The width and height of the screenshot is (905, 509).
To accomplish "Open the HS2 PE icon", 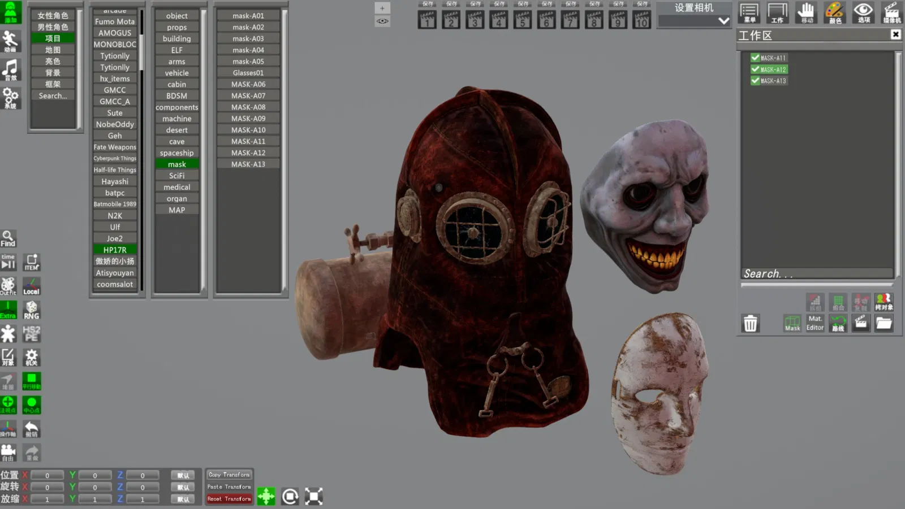I will click(32, 334).
